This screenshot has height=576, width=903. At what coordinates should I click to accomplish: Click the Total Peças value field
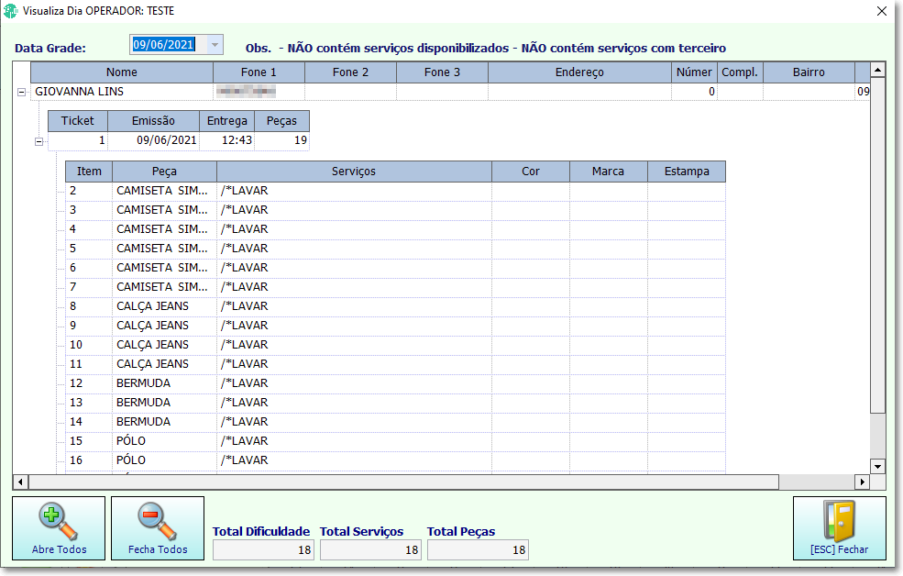[478, 550]
